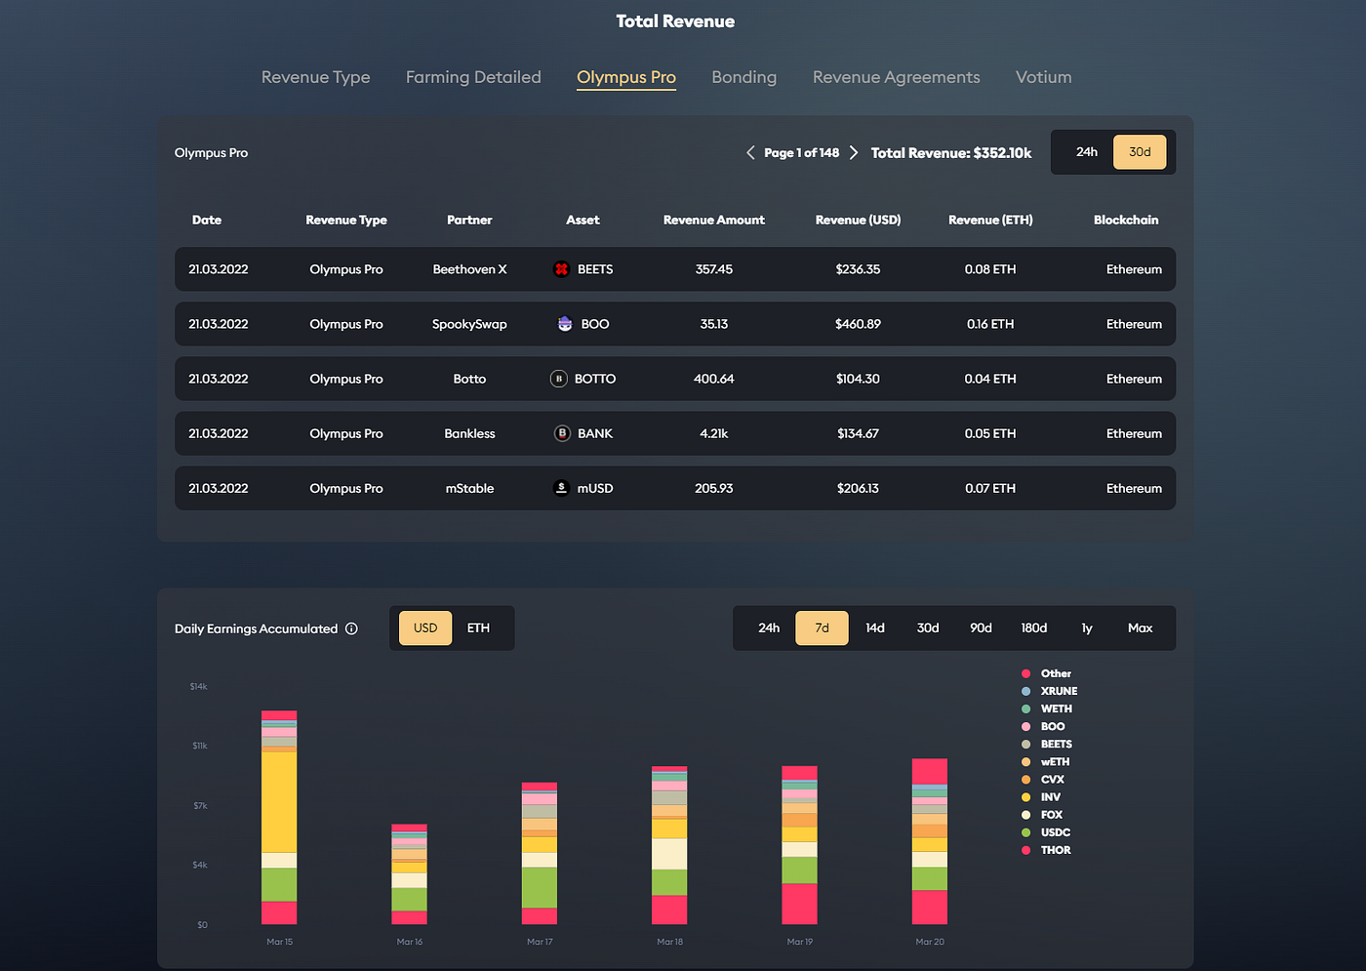Select the Olympus Pro tab
The width and height of the screenshot is (1366, 971).
(x=626, y=77)
